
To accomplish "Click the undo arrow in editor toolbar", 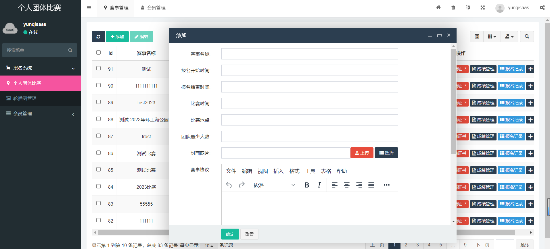I will (229, 185).
